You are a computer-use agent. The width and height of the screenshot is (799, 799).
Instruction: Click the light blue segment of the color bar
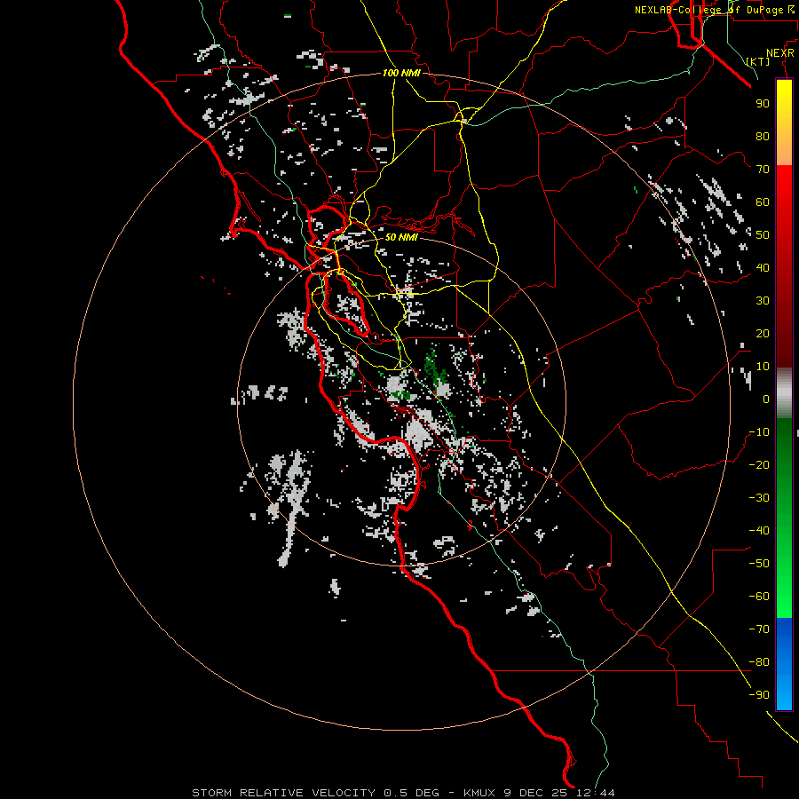pos(784,691)
